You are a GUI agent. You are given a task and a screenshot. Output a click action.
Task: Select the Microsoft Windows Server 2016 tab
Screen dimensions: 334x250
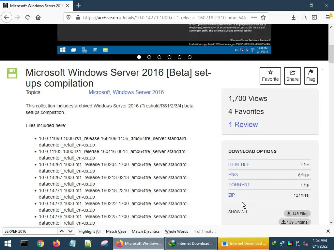pyautogui.click(x=37, y=6)
